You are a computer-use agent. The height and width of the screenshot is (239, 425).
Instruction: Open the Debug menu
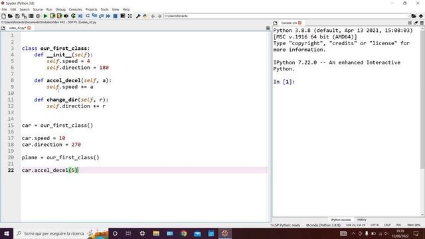click(x=60, y=9)
